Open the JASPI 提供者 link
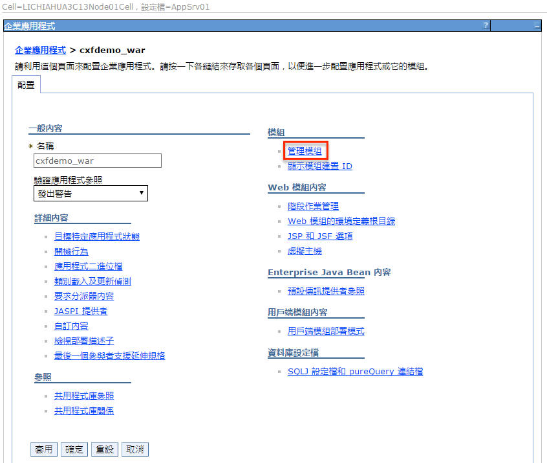 [81, 311]
